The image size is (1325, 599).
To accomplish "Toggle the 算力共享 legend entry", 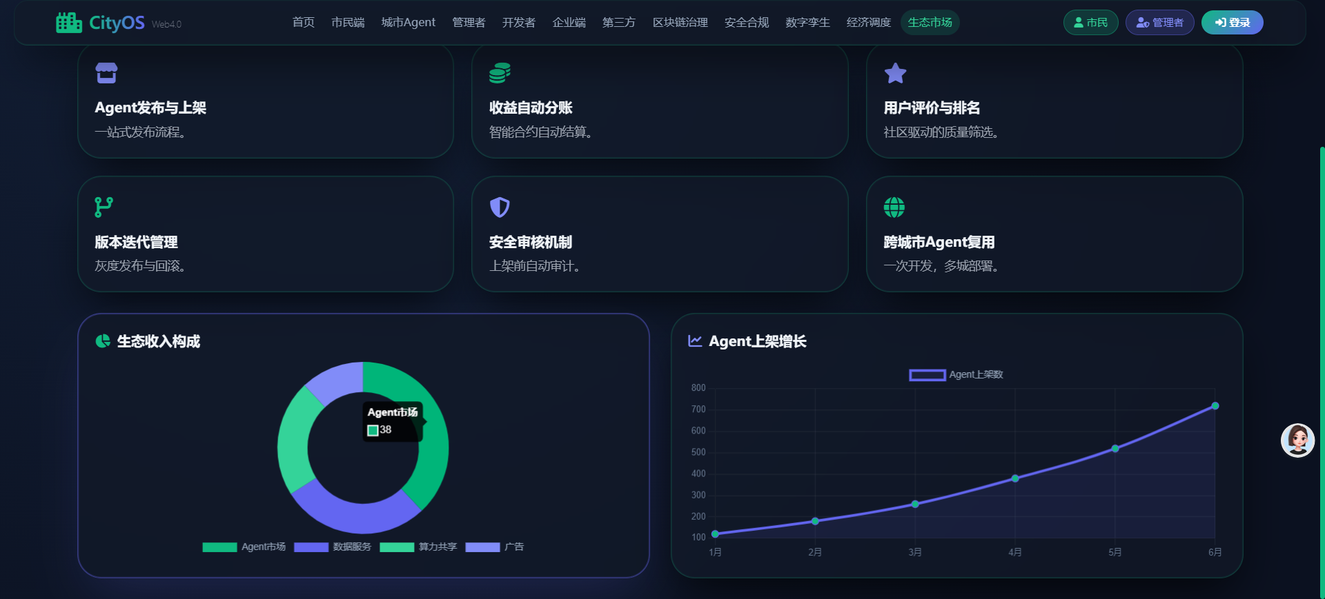I will (x=418, y=547).
